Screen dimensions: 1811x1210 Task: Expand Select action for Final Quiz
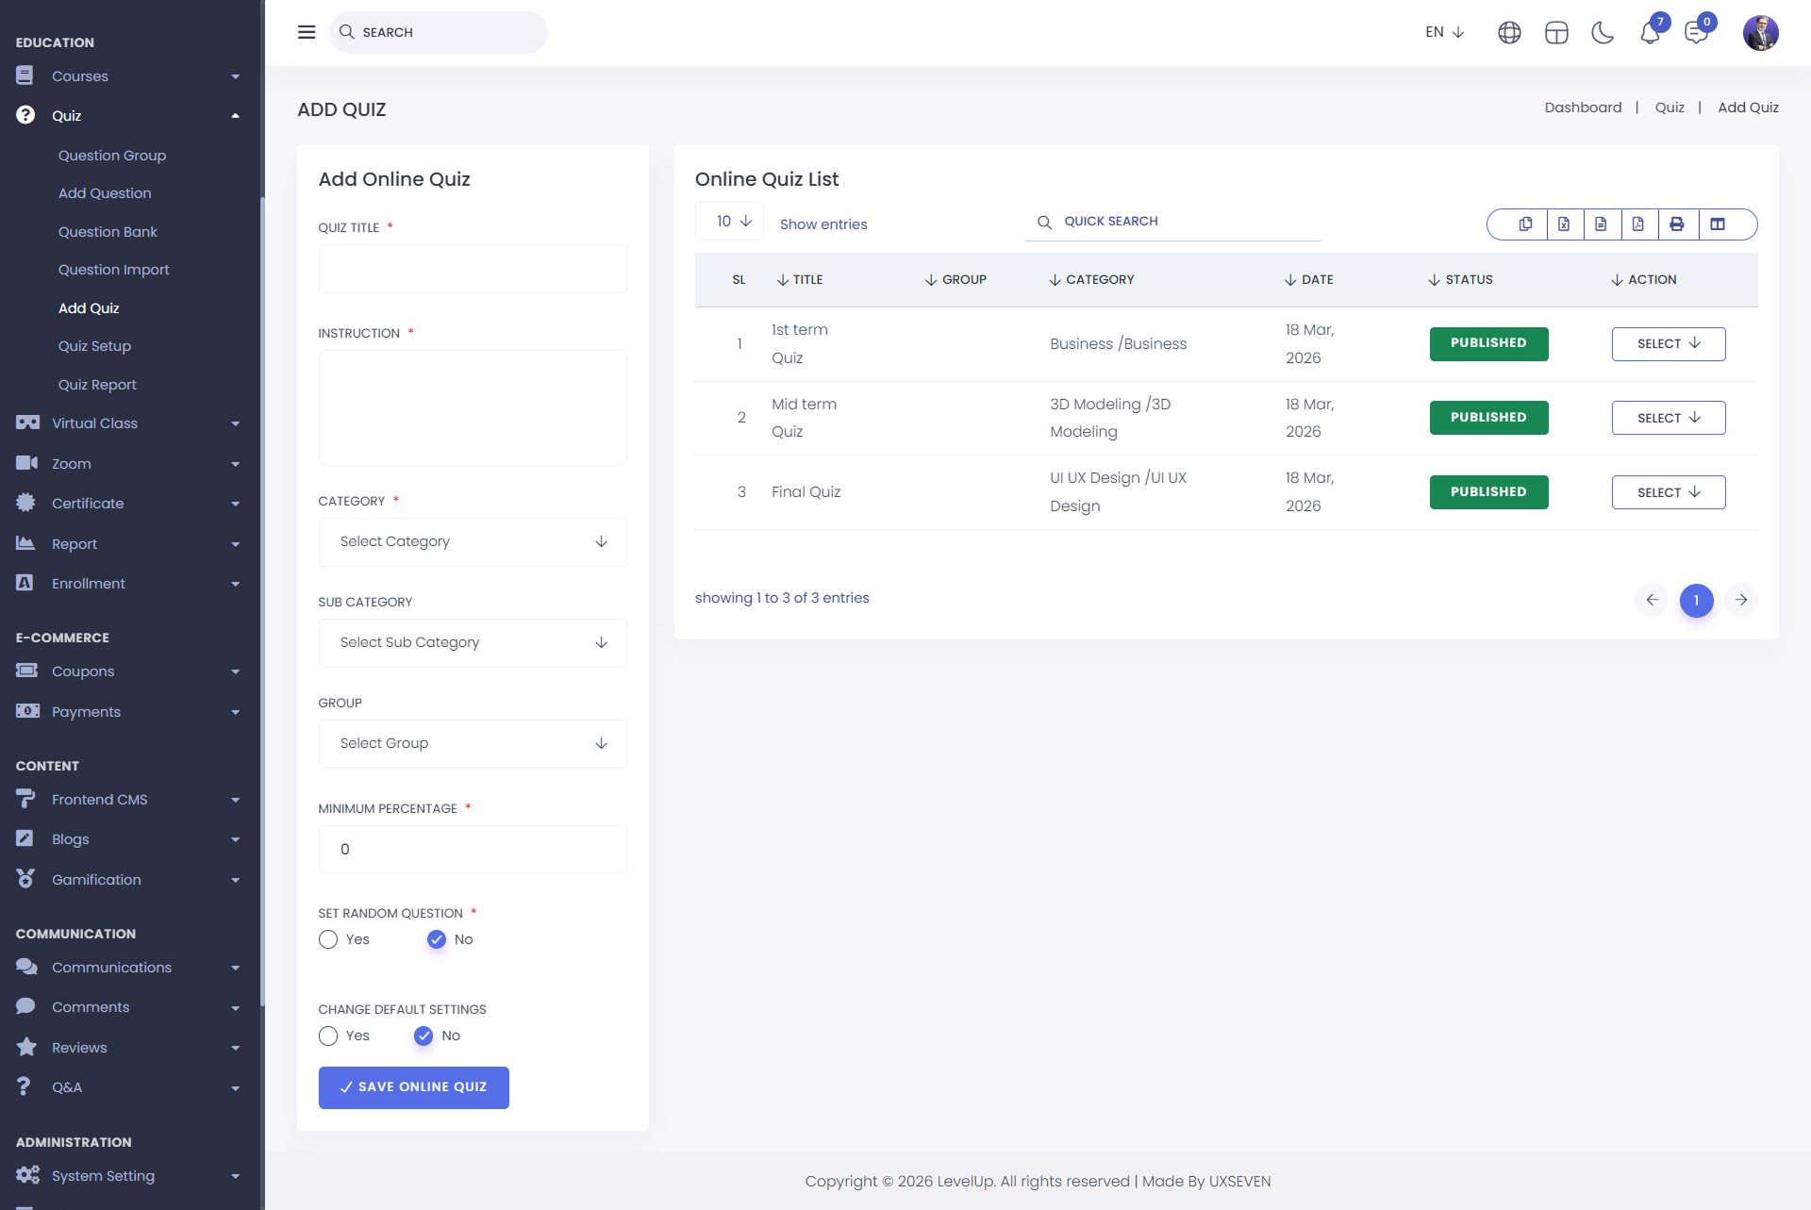point(1668,492)
